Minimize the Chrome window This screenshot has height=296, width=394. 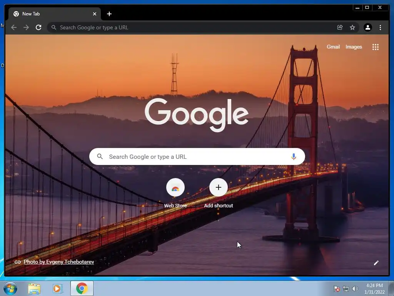coord(357,8)
